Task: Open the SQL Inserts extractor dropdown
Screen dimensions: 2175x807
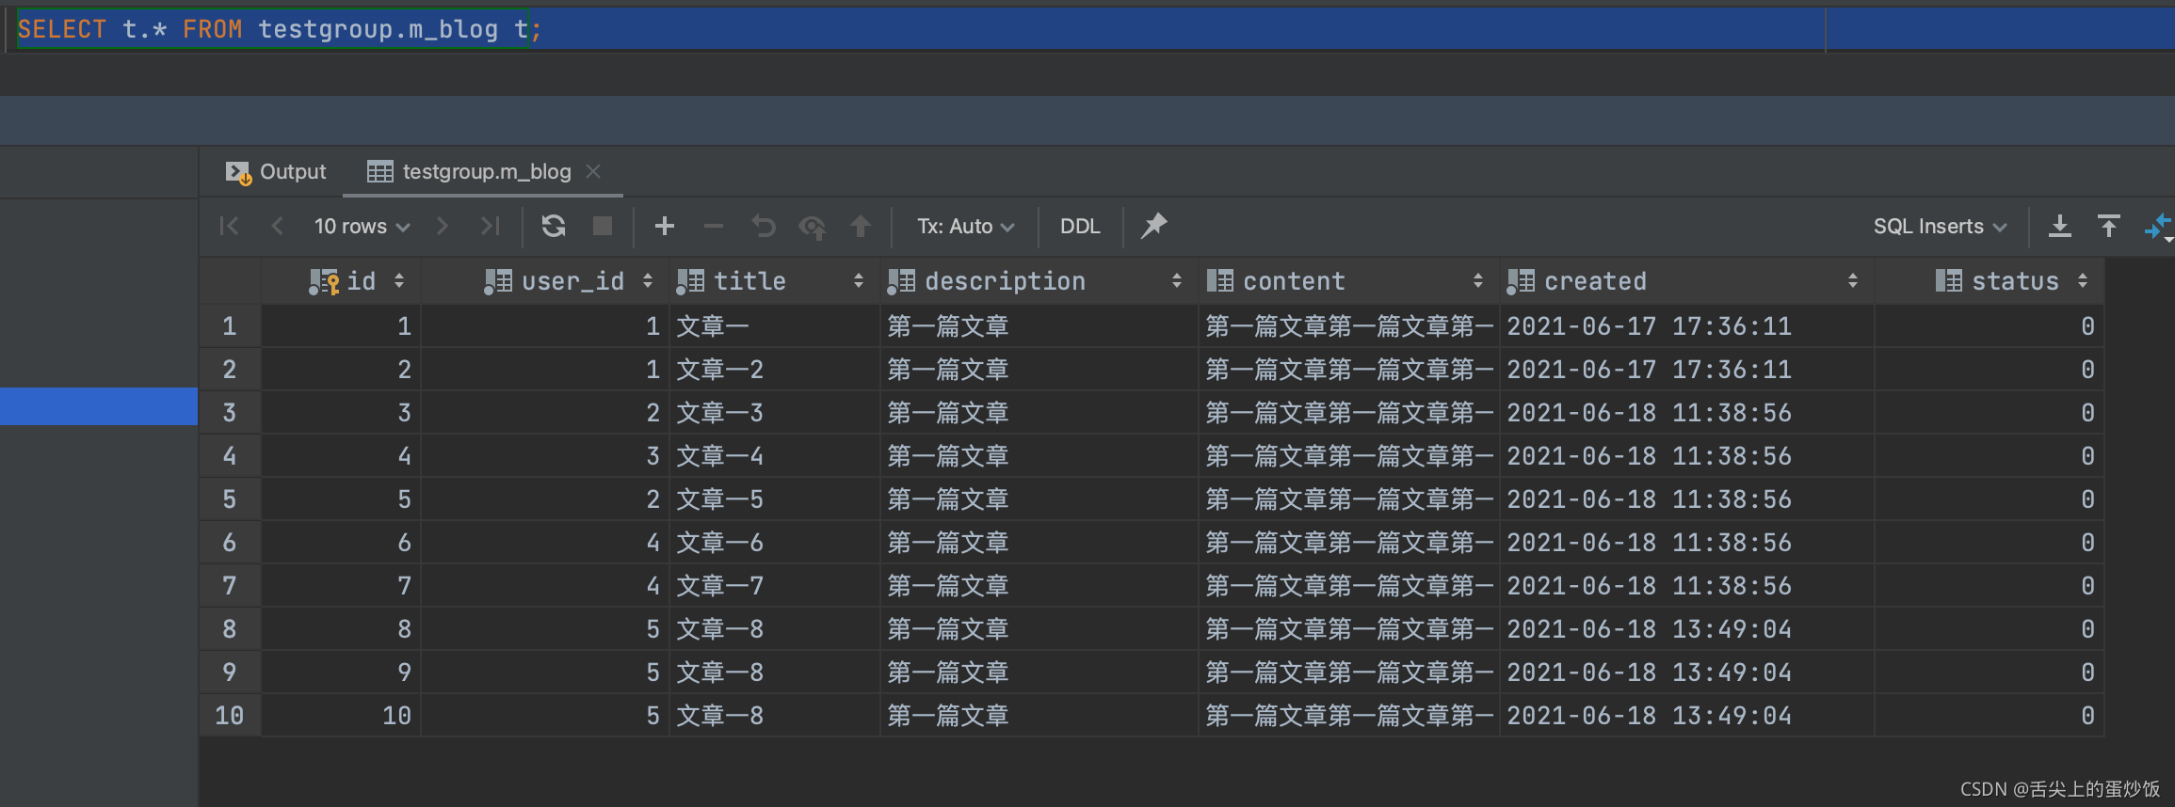Action: pos(1941,226)
